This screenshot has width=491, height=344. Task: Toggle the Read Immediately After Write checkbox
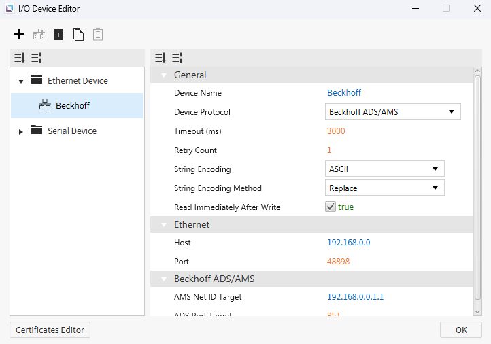click(x=331, y=207)
